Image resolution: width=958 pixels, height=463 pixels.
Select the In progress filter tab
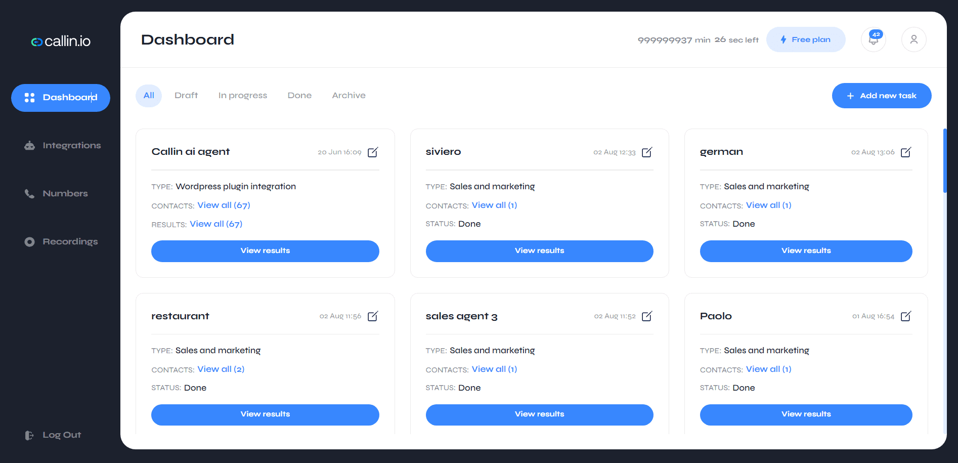pos(243,96)
